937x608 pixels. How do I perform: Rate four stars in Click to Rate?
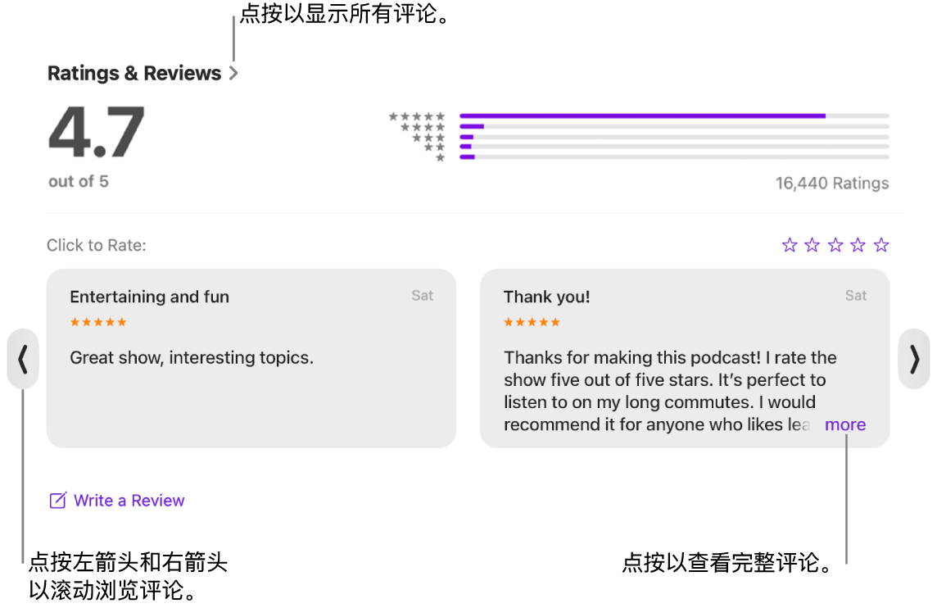858,245
